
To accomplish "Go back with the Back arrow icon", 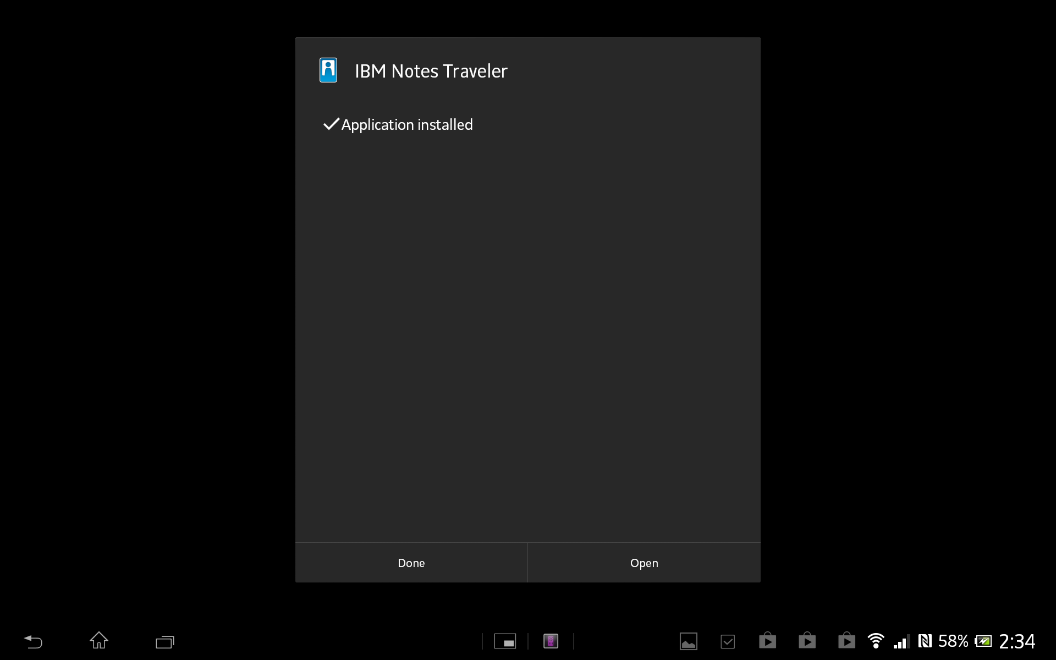I will click(x=33, y=641).
